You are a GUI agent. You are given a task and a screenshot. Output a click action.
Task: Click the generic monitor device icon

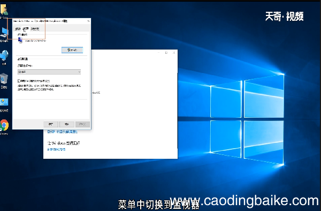click(x=20, y=40)
